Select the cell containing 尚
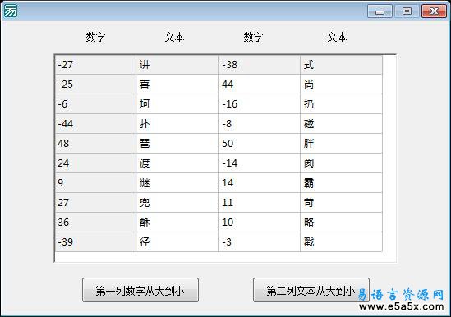The width and height of the screenshot is (451, 317). tap(342, 85)
